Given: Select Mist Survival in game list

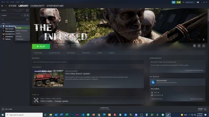Looking at the screenshot, I should [9, 29].
